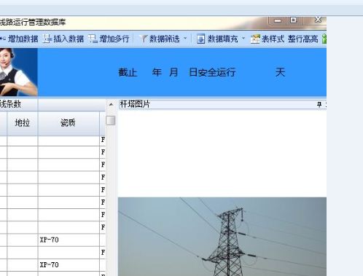Click the 增加数据 add data icon
363x276 pixels.
pos(2,39)
